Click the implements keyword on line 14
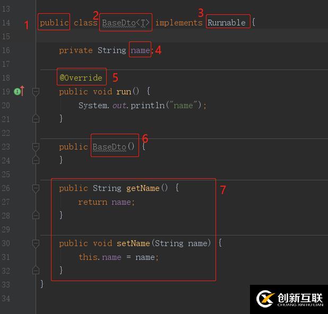The image size is (328, 314). (x=179, y=23)
